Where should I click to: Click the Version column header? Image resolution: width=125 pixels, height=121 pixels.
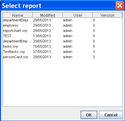tap(108, 15)
